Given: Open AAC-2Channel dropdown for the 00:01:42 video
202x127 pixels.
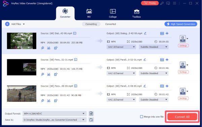Looking at the screenshot, I should [121, 100].
